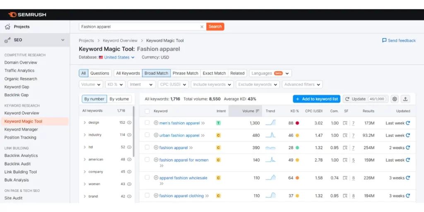Select the All Keywords tab
The height and width of the screenshot is (212, 424).
pyautogui.click(x=128, y=73)
